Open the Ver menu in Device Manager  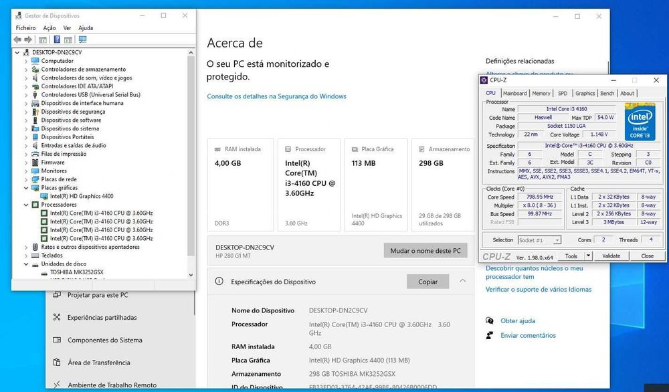click(x=67, y=27)
